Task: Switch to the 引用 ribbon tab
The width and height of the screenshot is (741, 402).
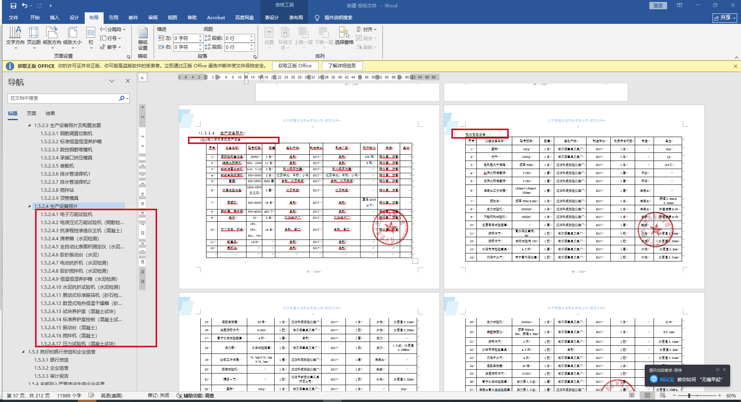Action: tap(114, 18)
